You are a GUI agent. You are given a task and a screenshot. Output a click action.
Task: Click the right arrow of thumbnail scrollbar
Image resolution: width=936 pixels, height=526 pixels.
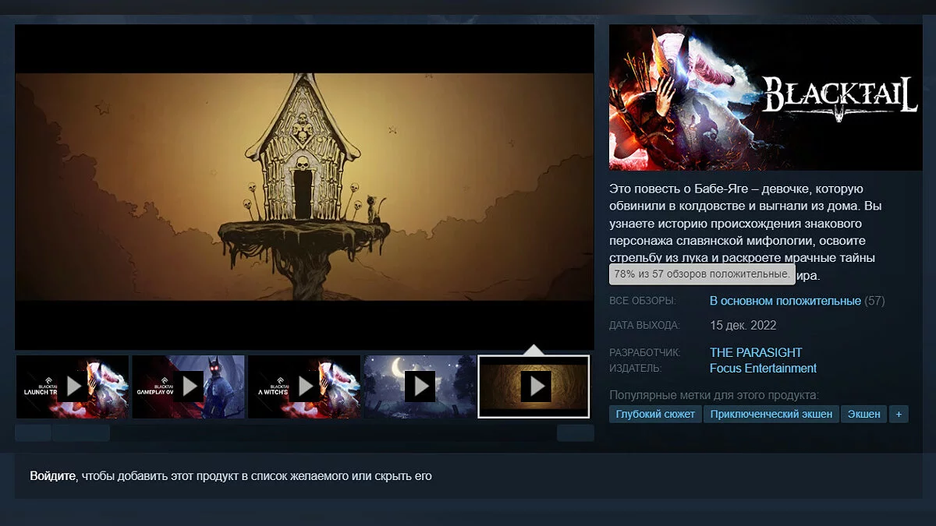pos(576,433)
